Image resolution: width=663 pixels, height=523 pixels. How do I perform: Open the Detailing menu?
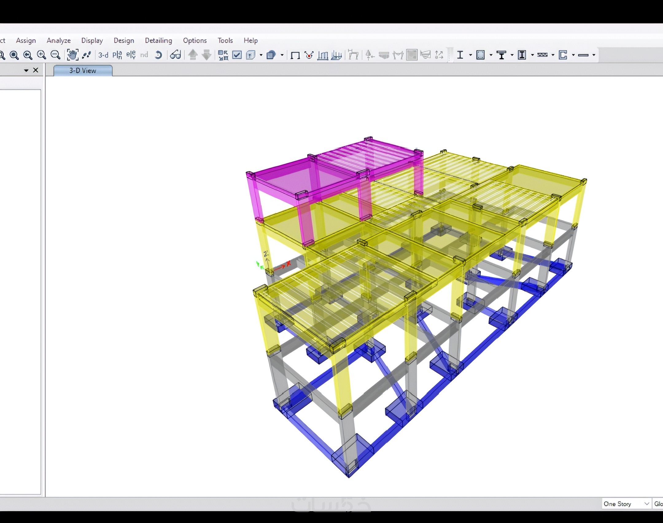[x=158, y=40]
